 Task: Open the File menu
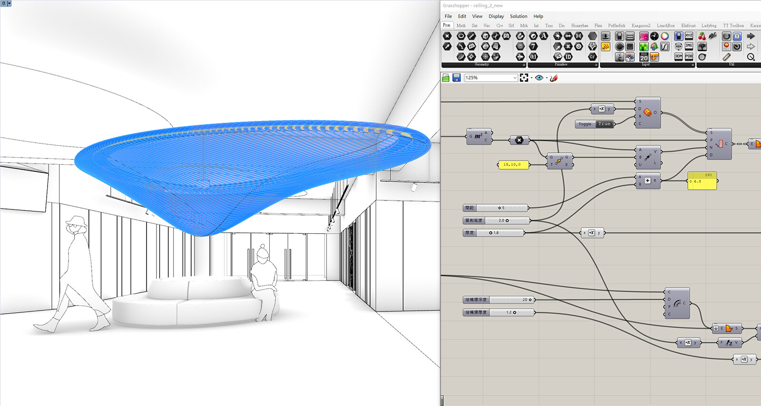[x=448, y=16]
